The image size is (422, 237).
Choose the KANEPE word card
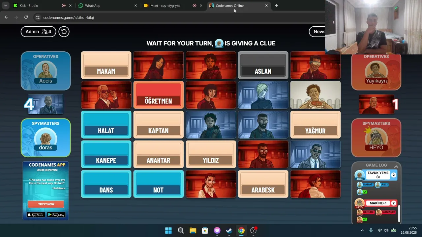[106, 154]
